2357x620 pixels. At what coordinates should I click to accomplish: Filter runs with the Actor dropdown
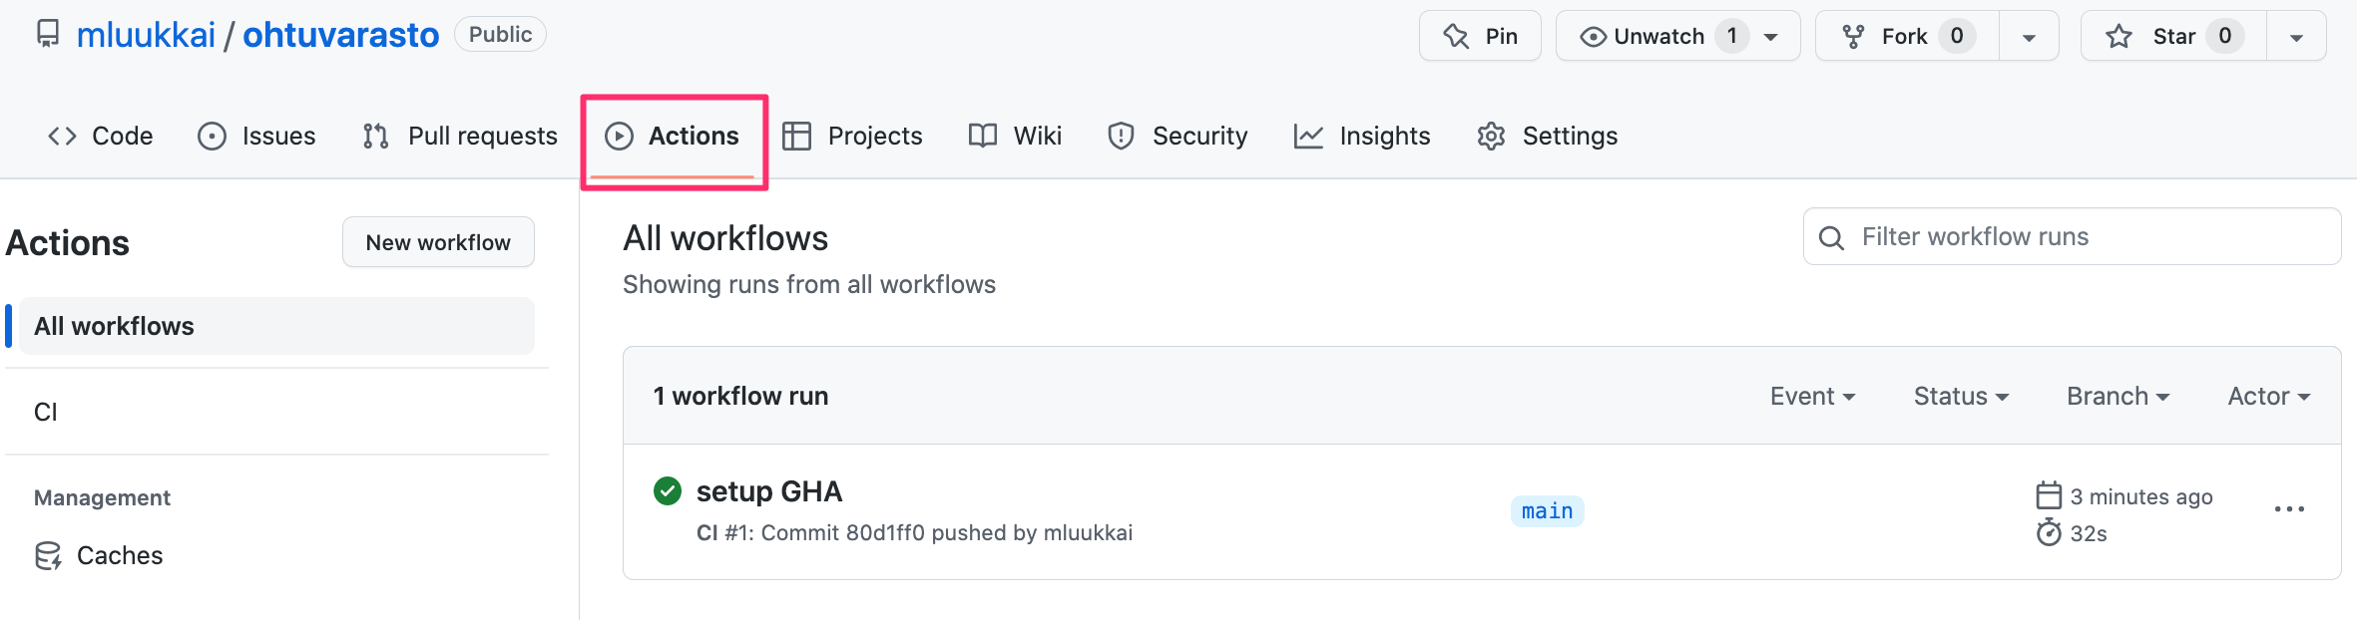(x=2268, y=397)
